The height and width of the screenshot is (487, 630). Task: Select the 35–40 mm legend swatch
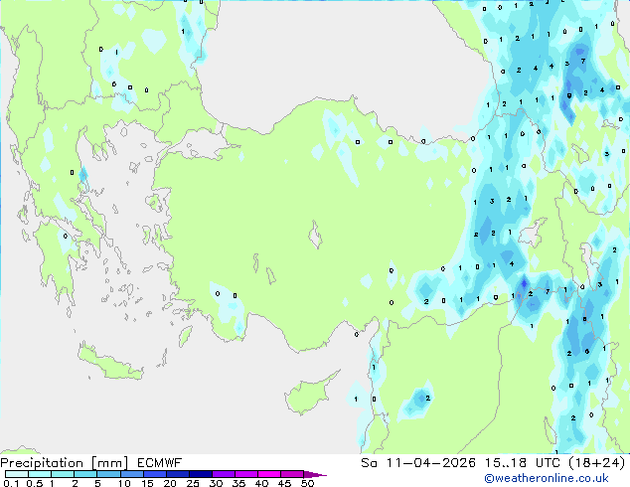(245, 474)
